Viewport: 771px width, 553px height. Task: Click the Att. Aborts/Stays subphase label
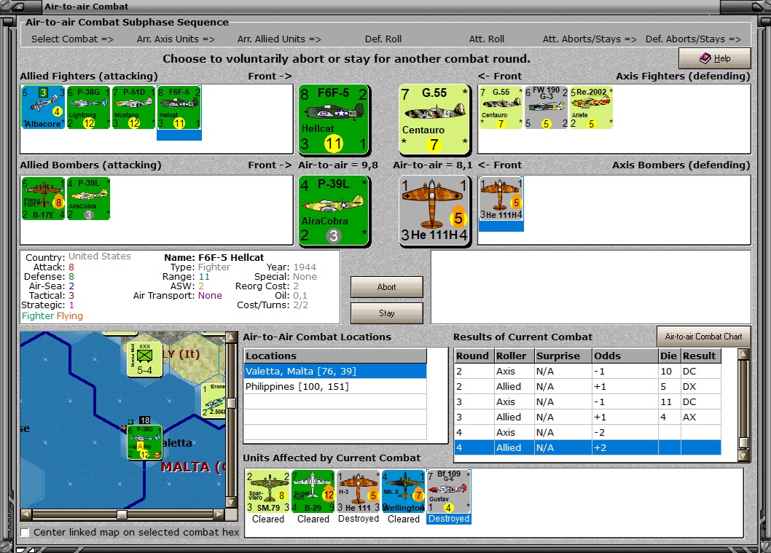(x=590, y=39)
